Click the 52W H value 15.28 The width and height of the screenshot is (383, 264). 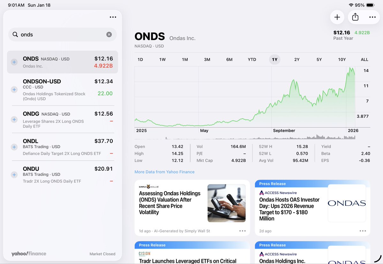click(x=302, y=147)
